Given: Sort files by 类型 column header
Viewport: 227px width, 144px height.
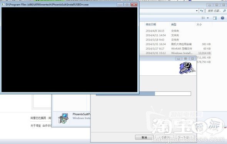Looking at the screenshot, I should click(x=174, y=25).
